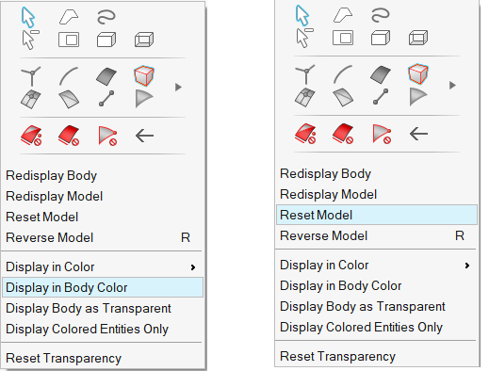
Task: Click back arrow icon in right menu
Action: coord(418,134)
